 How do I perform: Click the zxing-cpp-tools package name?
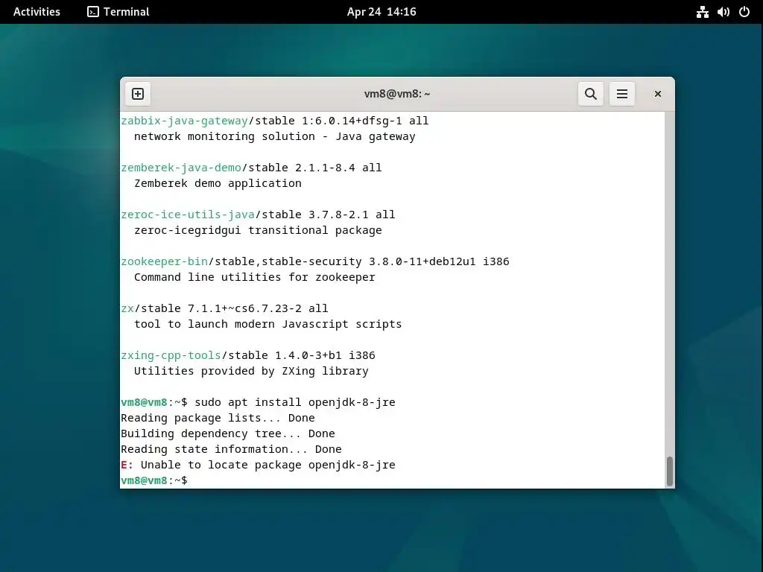click(x=171, y=355)
